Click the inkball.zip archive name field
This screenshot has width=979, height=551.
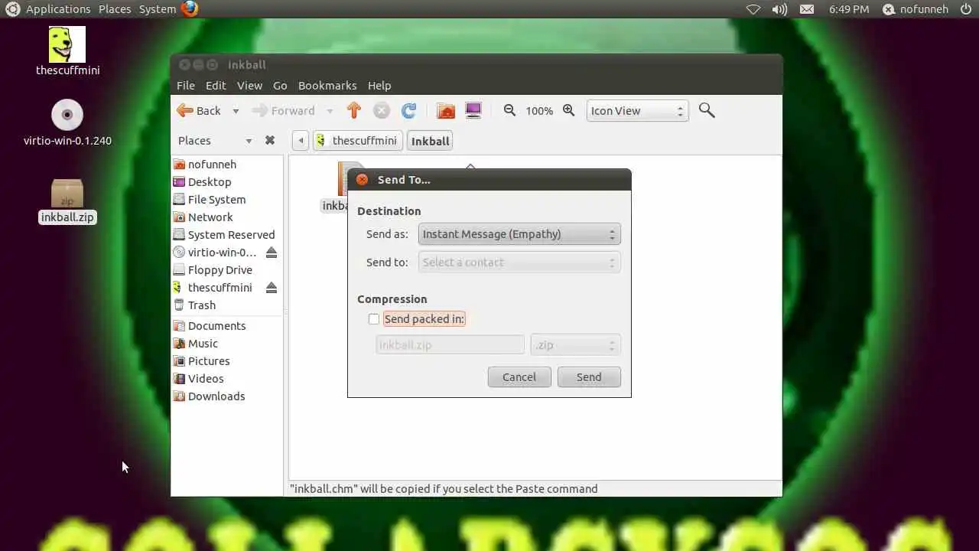point(450,345)
